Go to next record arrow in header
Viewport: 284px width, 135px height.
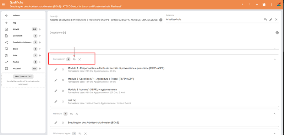tap(250, 5)
